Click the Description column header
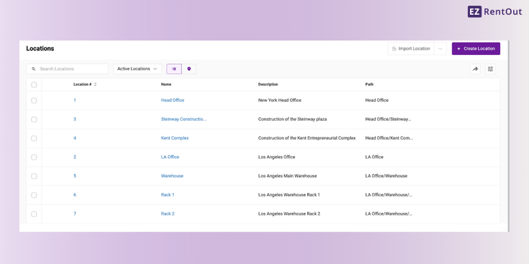529x264 pixels. (268, 84)
